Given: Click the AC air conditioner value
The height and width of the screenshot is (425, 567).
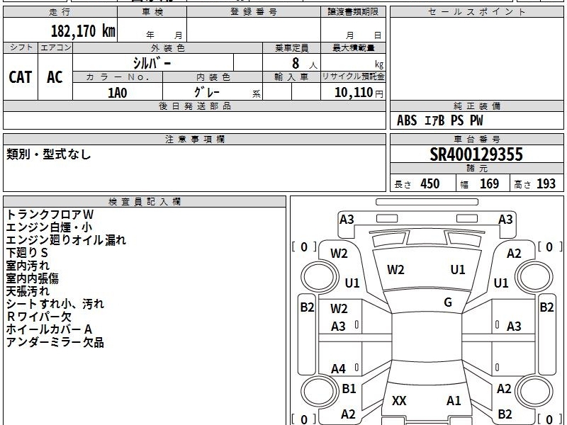Looking at the screenshot, I should click(55, 77).
